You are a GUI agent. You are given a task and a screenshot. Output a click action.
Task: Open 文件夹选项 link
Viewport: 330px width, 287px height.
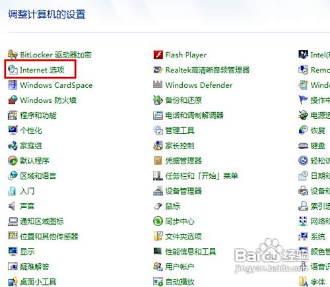183,236
